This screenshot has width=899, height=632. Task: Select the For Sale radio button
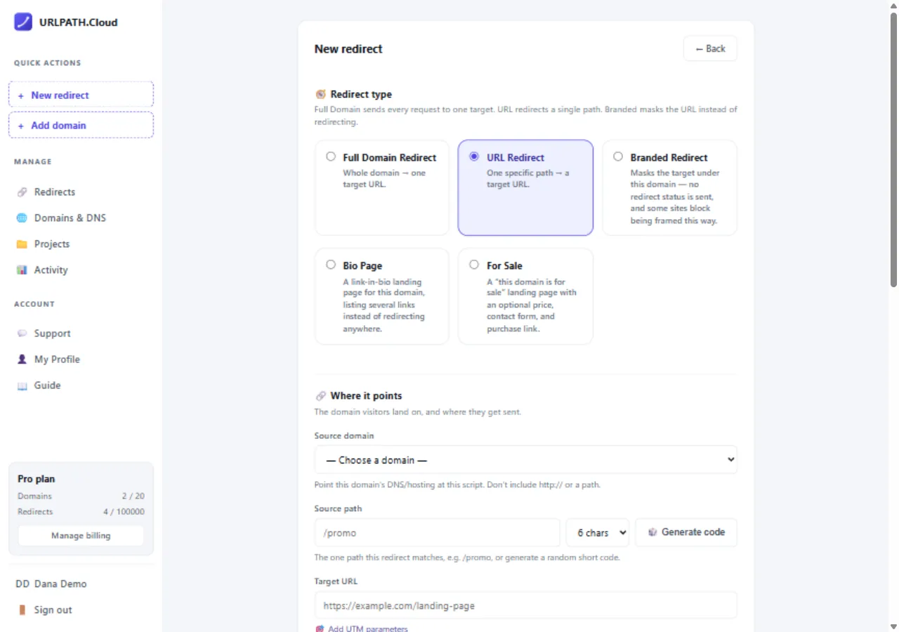[x=474, y=265]
